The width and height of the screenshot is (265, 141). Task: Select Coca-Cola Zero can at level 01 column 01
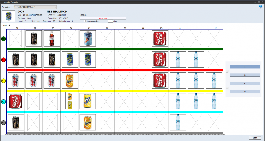tap(16, 122)
